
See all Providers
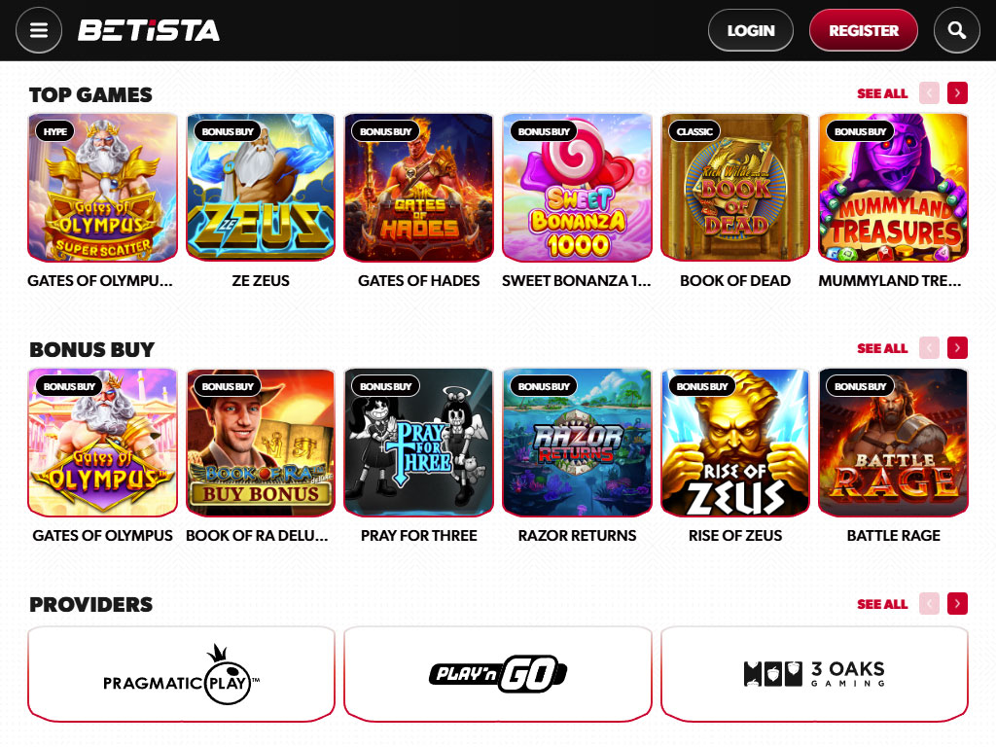click(882, 604)
